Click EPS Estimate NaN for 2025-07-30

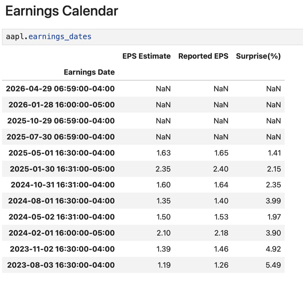163,137
